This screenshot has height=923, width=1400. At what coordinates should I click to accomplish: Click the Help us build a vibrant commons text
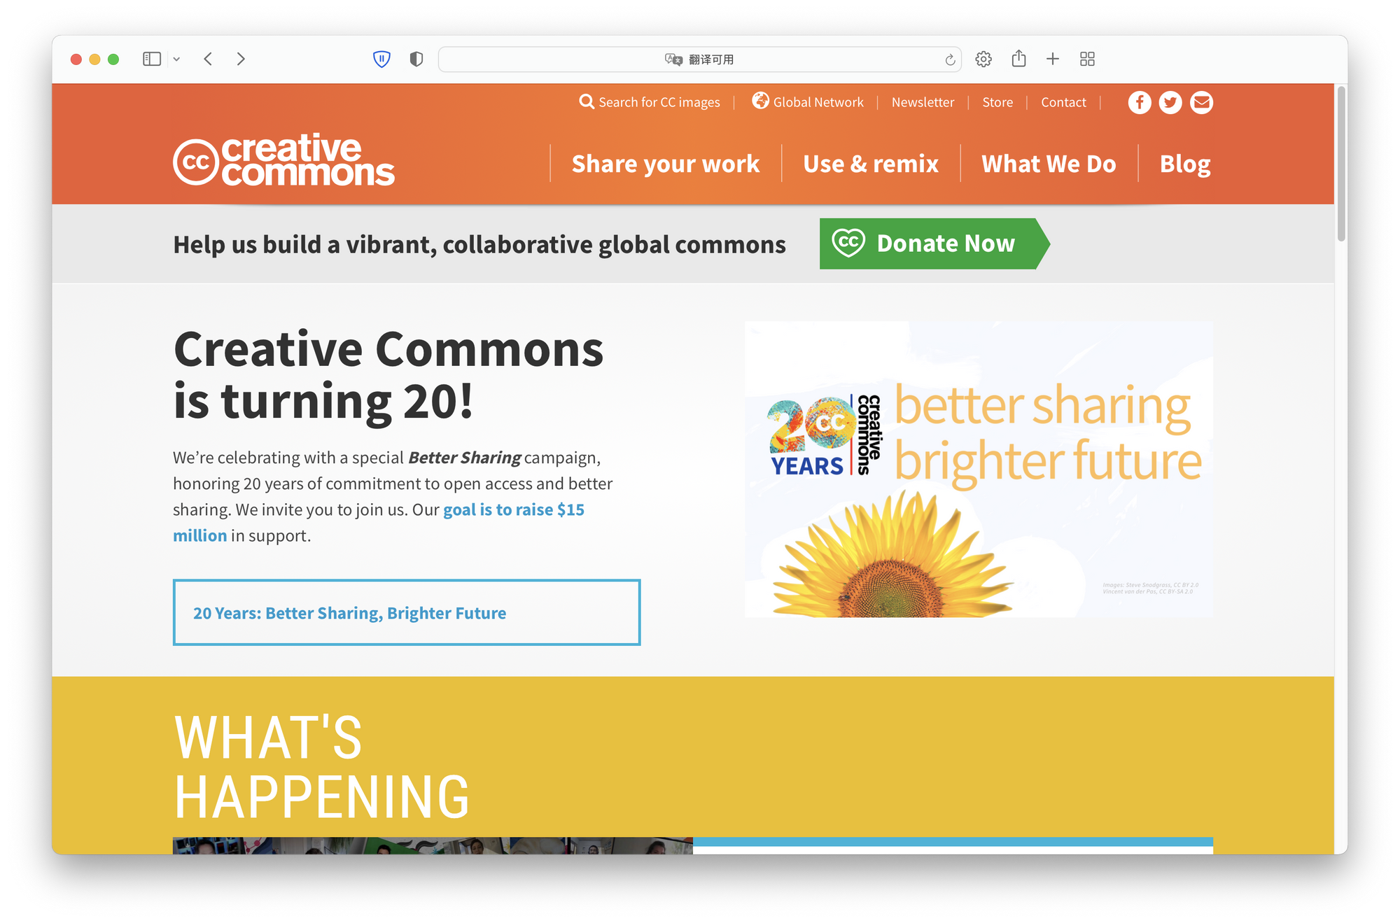click(479, 244)
